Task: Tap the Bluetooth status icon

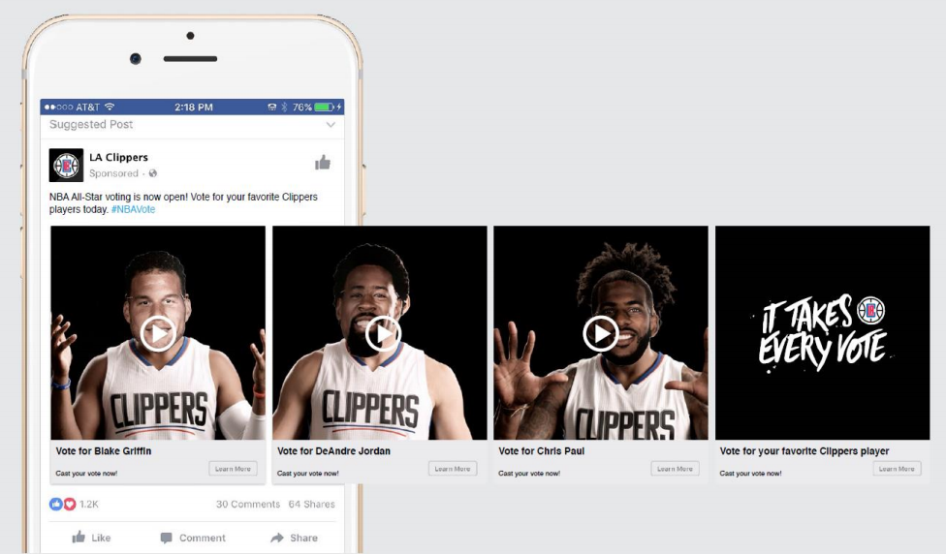Action: click(x=284, y=108)
